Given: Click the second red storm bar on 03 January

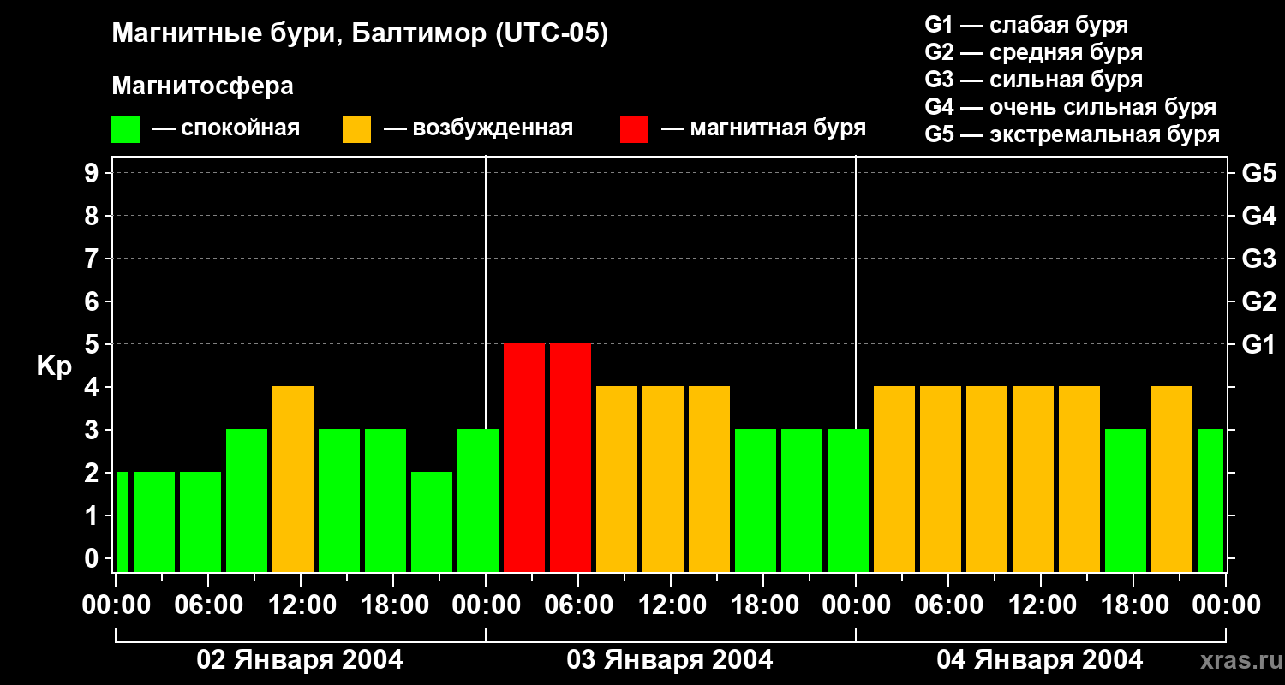Looking at the screenshot, I should coord(571,457).
